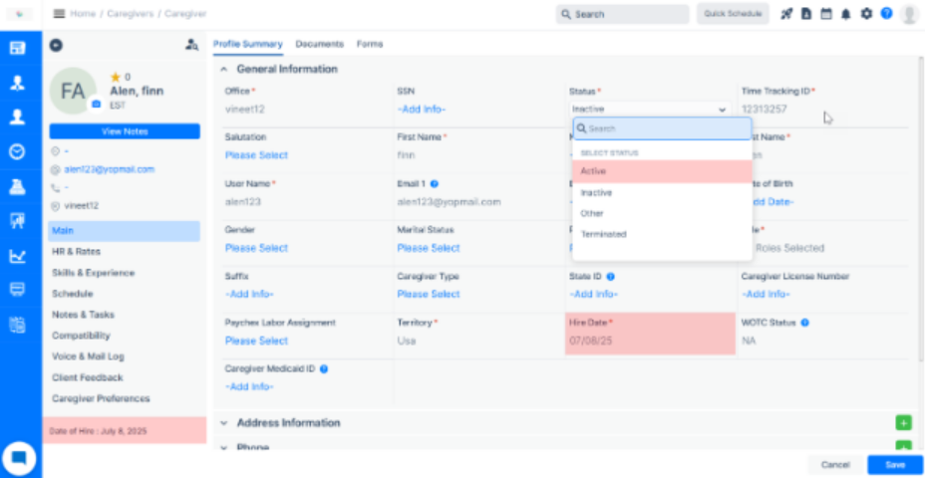Open the settings gear icon

866,14
